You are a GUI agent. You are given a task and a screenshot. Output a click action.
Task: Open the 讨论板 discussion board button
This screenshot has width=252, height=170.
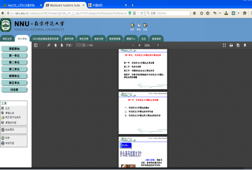pyautogui.click(x=14, y=90)
